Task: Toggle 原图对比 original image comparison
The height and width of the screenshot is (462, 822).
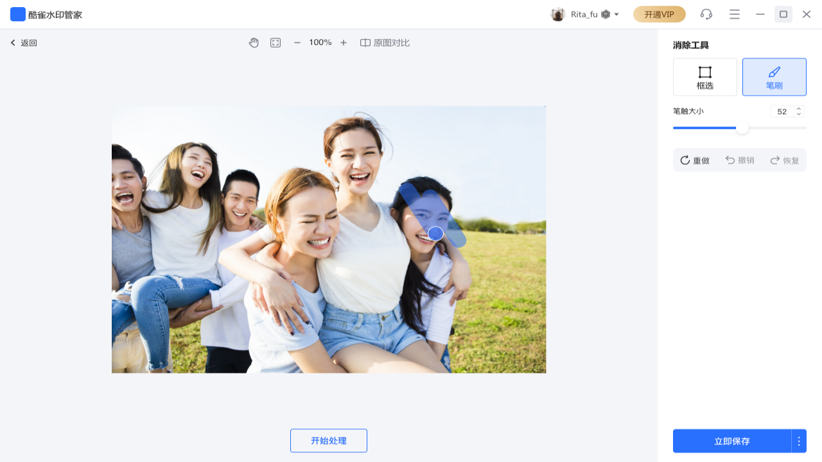Action: tap(385, 42)
